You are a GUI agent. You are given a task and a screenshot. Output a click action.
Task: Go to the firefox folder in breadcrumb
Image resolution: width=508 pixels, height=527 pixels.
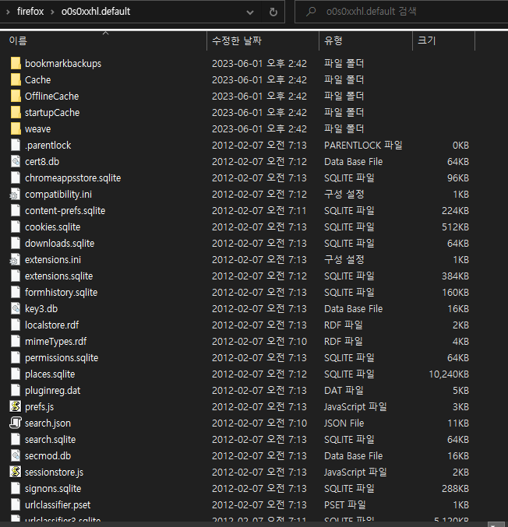30,12
